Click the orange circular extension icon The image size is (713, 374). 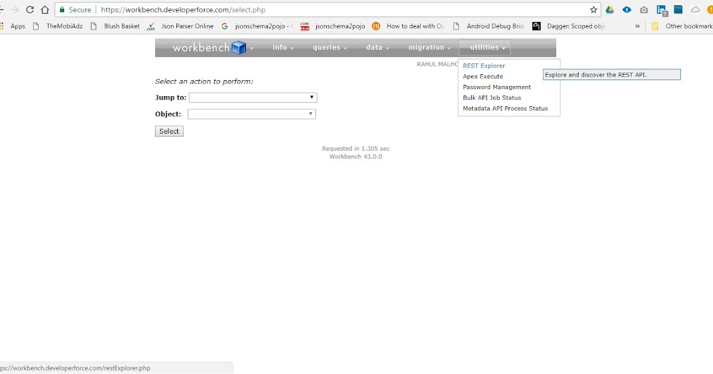(711, 9)
